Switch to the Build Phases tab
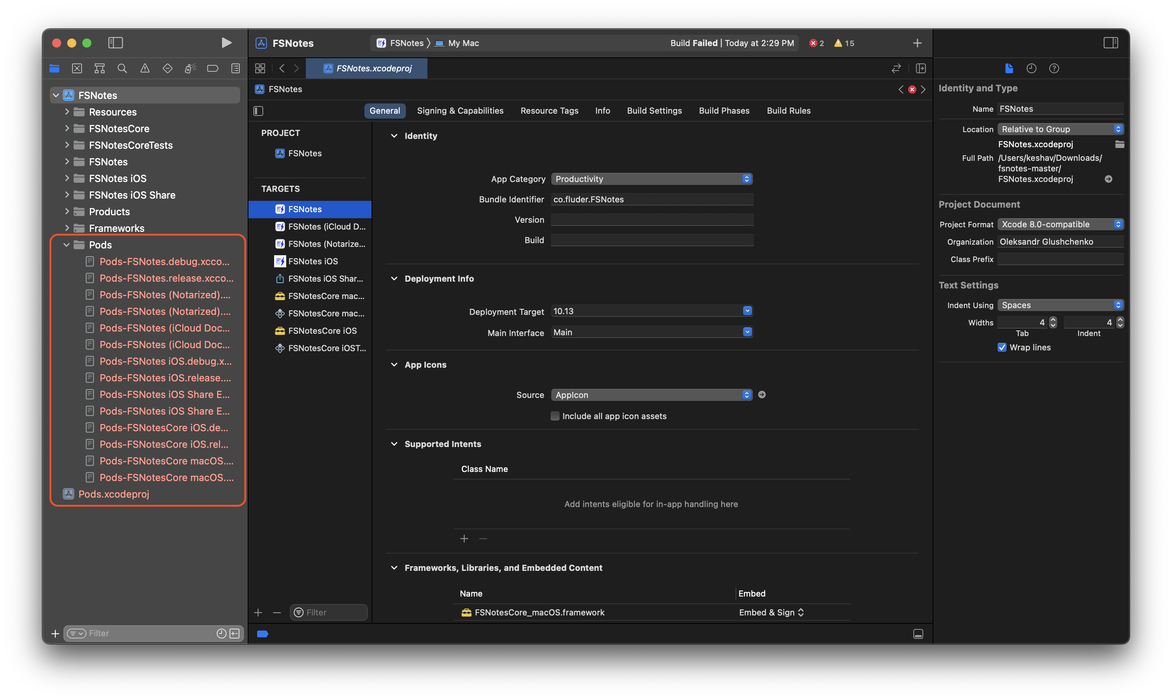The width and height of the screenshot is (1172, 700). coord(724,110)
